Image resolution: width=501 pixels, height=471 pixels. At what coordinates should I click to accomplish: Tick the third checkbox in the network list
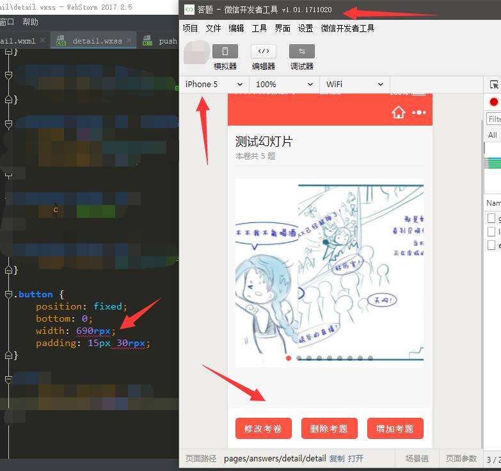tap(491, 245)
